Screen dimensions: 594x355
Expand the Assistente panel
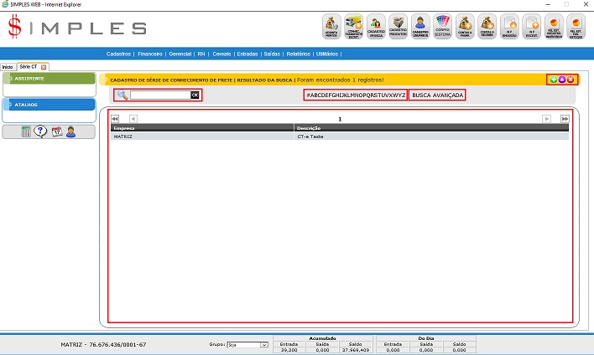click(x=49, y=79)
